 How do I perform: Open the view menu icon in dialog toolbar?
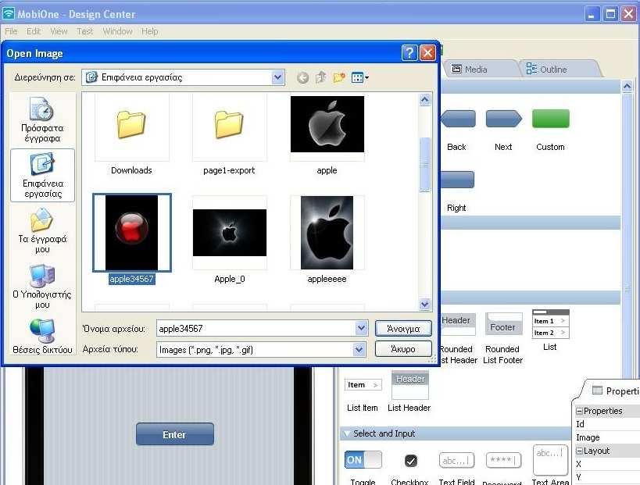(359, 77)
